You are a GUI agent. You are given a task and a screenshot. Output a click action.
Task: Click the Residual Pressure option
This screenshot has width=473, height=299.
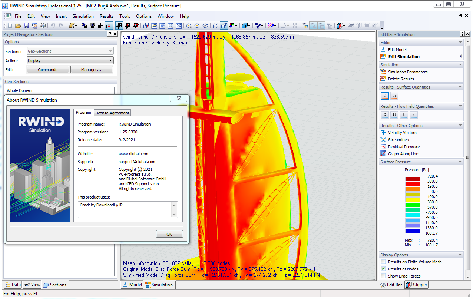tap(404, 147)
